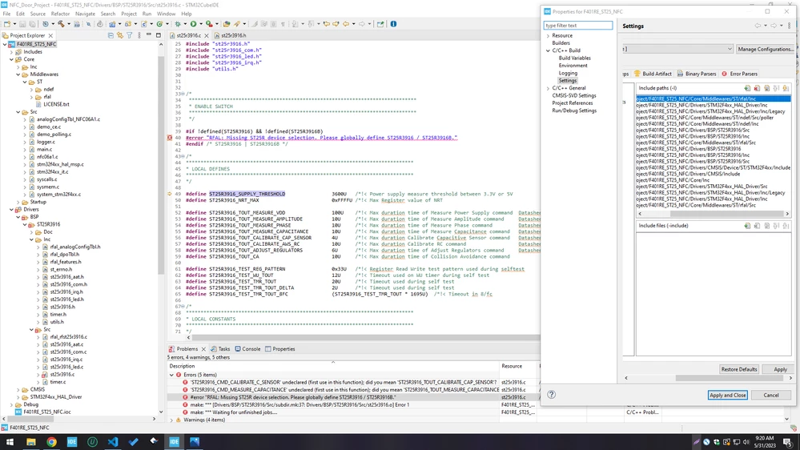Select F401RE_ST25_NFC.ioc file in tree
This screenshot has height=450, width=800.
47,412
